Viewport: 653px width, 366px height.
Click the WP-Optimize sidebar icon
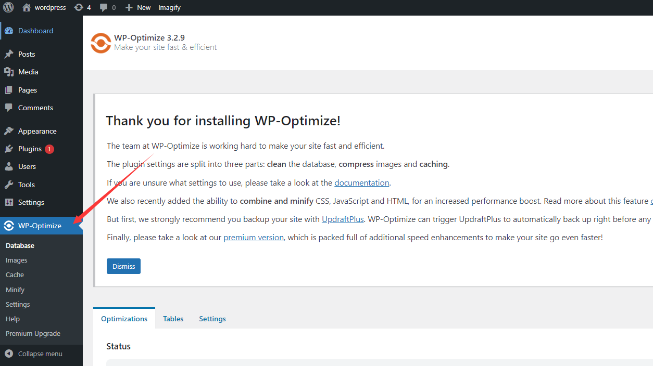pyautogui.click(x=9, y=225)
